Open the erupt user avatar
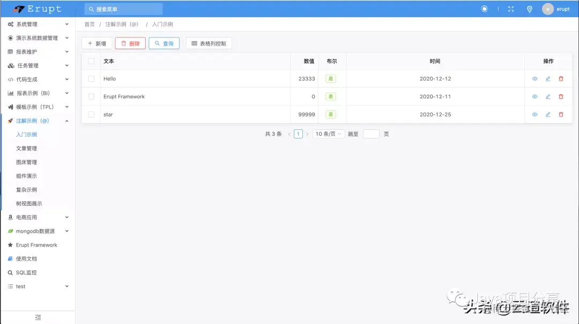 tap(547, 9)
